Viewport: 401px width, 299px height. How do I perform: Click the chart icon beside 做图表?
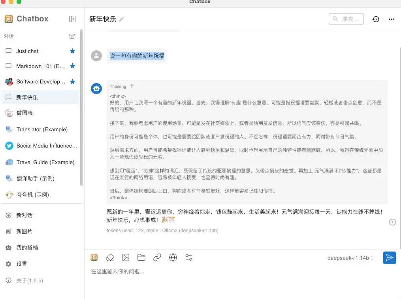pyautogui.click(x=9, y=113)
